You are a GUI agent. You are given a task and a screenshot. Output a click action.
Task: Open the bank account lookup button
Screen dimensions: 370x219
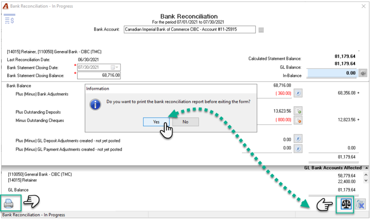pos(261,30)
